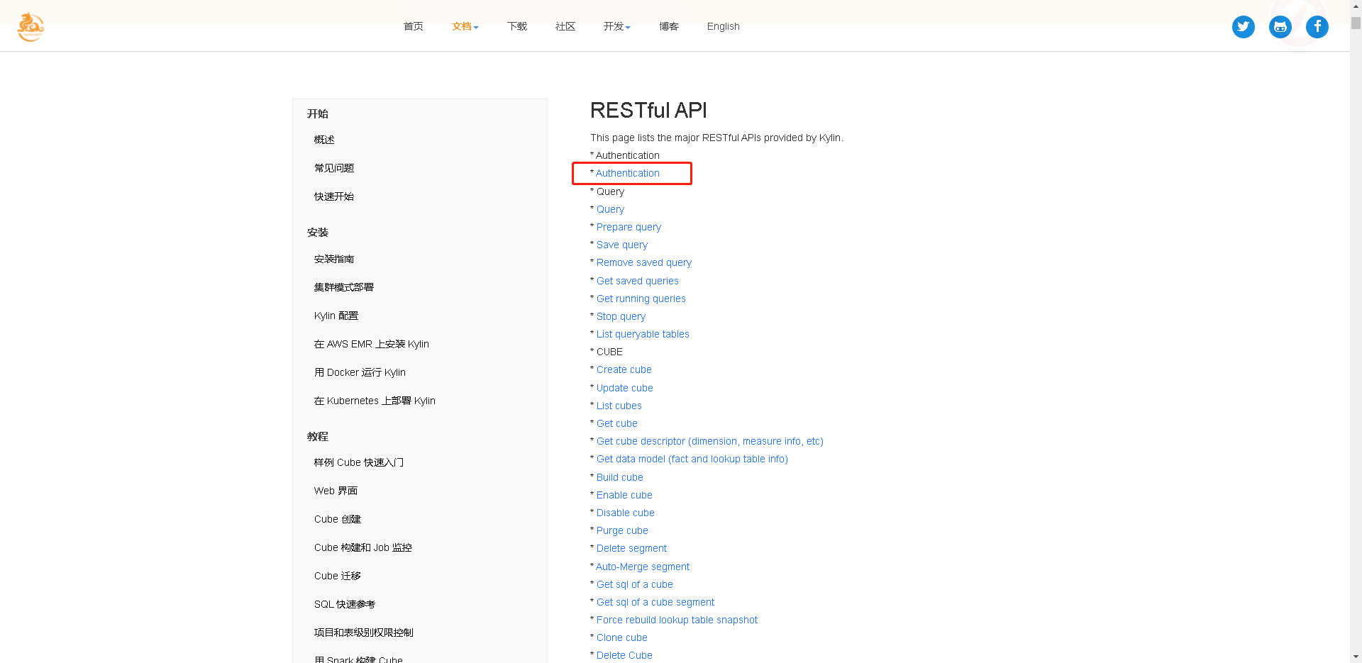This screenshot has width=1362, height=663.
Task: Open Kylin's Twitter page
Action: coord(1243,27)
